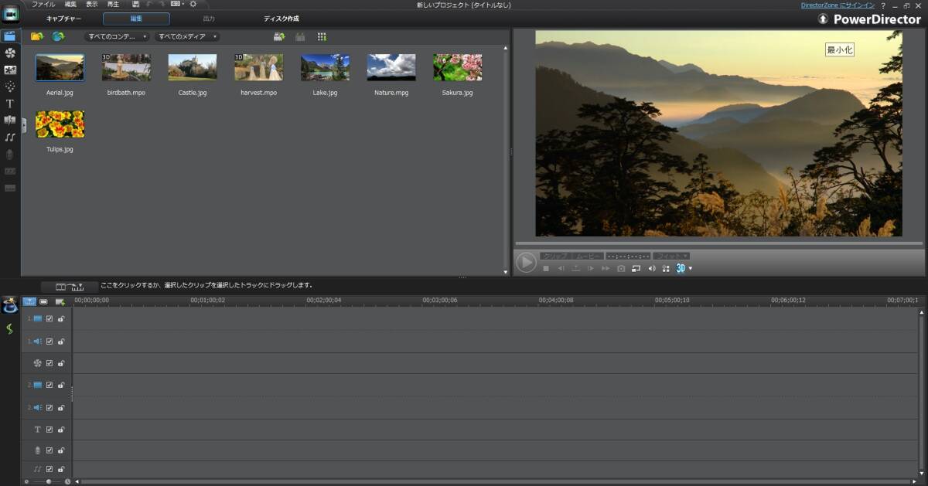Open the Title Room T icon in sidebar
The width and height of the screenshot is (928, 486).
click(x=10, y=103)
